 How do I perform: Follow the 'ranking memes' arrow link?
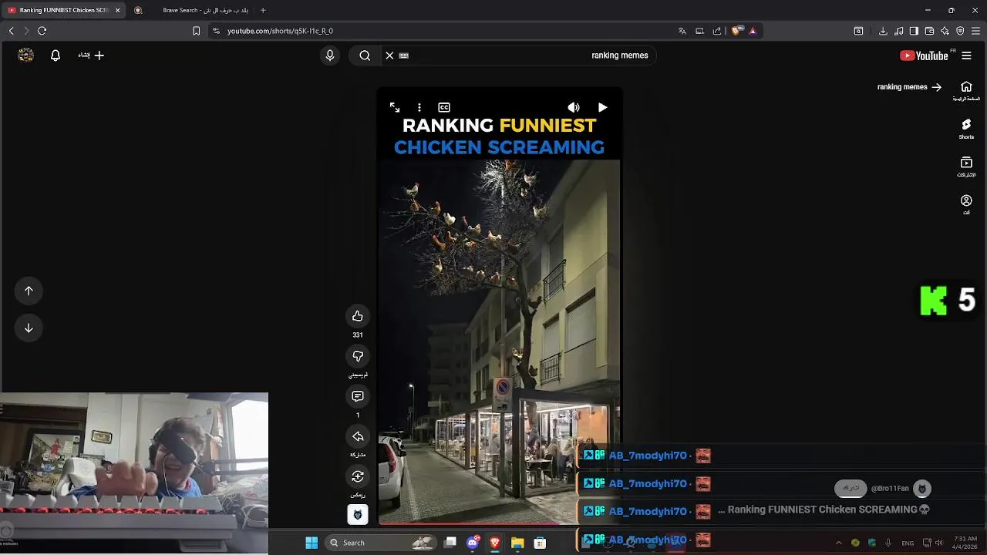pyautogui.click(x=910, y=87)
